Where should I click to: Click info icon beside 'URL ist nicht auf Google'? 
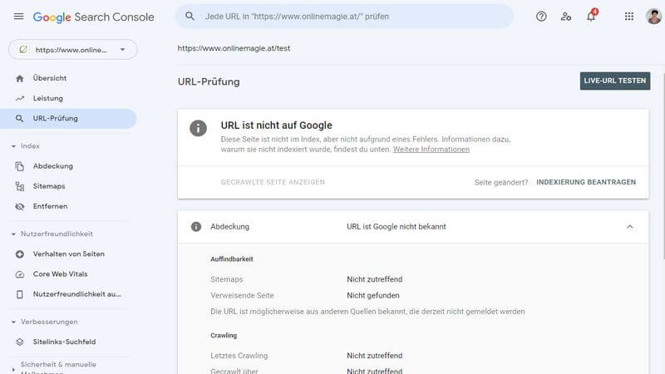198,128
